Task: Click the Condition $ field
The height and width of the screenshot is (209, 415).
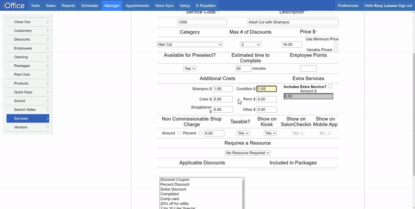Action: 267,89
